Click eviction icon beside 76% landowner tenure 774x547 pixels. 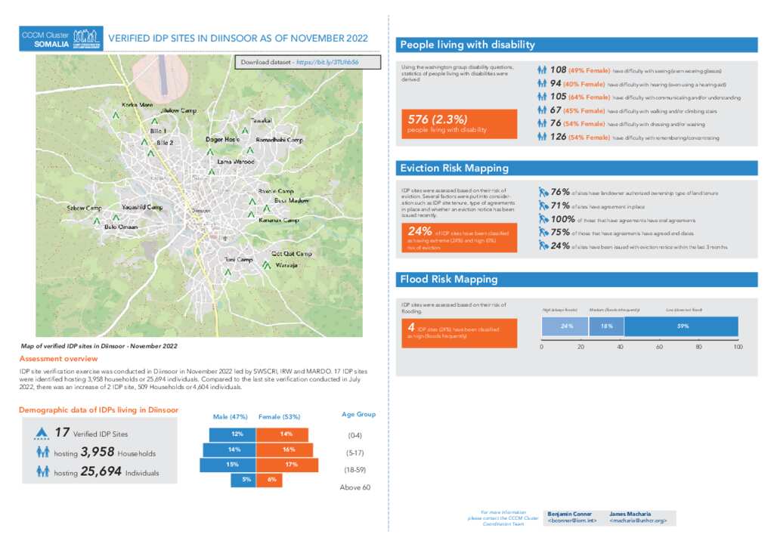543,192
